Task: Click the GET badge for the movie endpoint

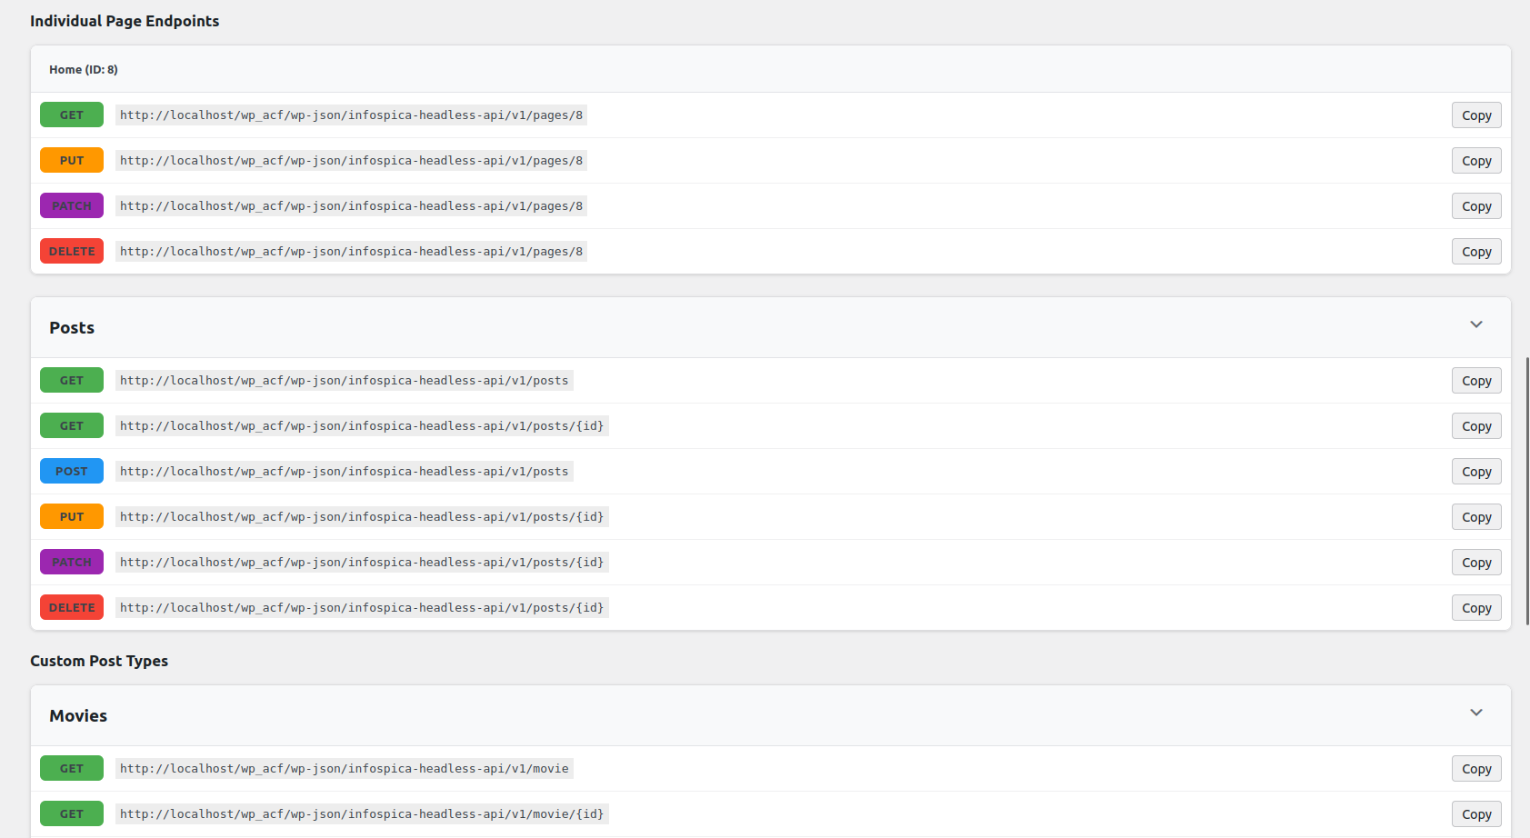Action: coord(71,768)
